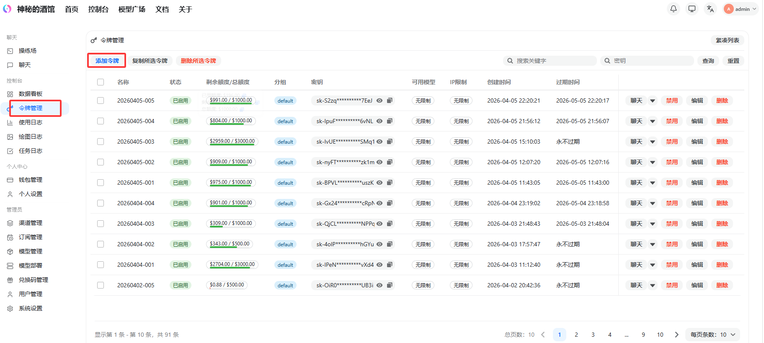The image size is (764, 343).
Task: Expand chat options arrow for token 20260405-001
Action: pos(653,183)
